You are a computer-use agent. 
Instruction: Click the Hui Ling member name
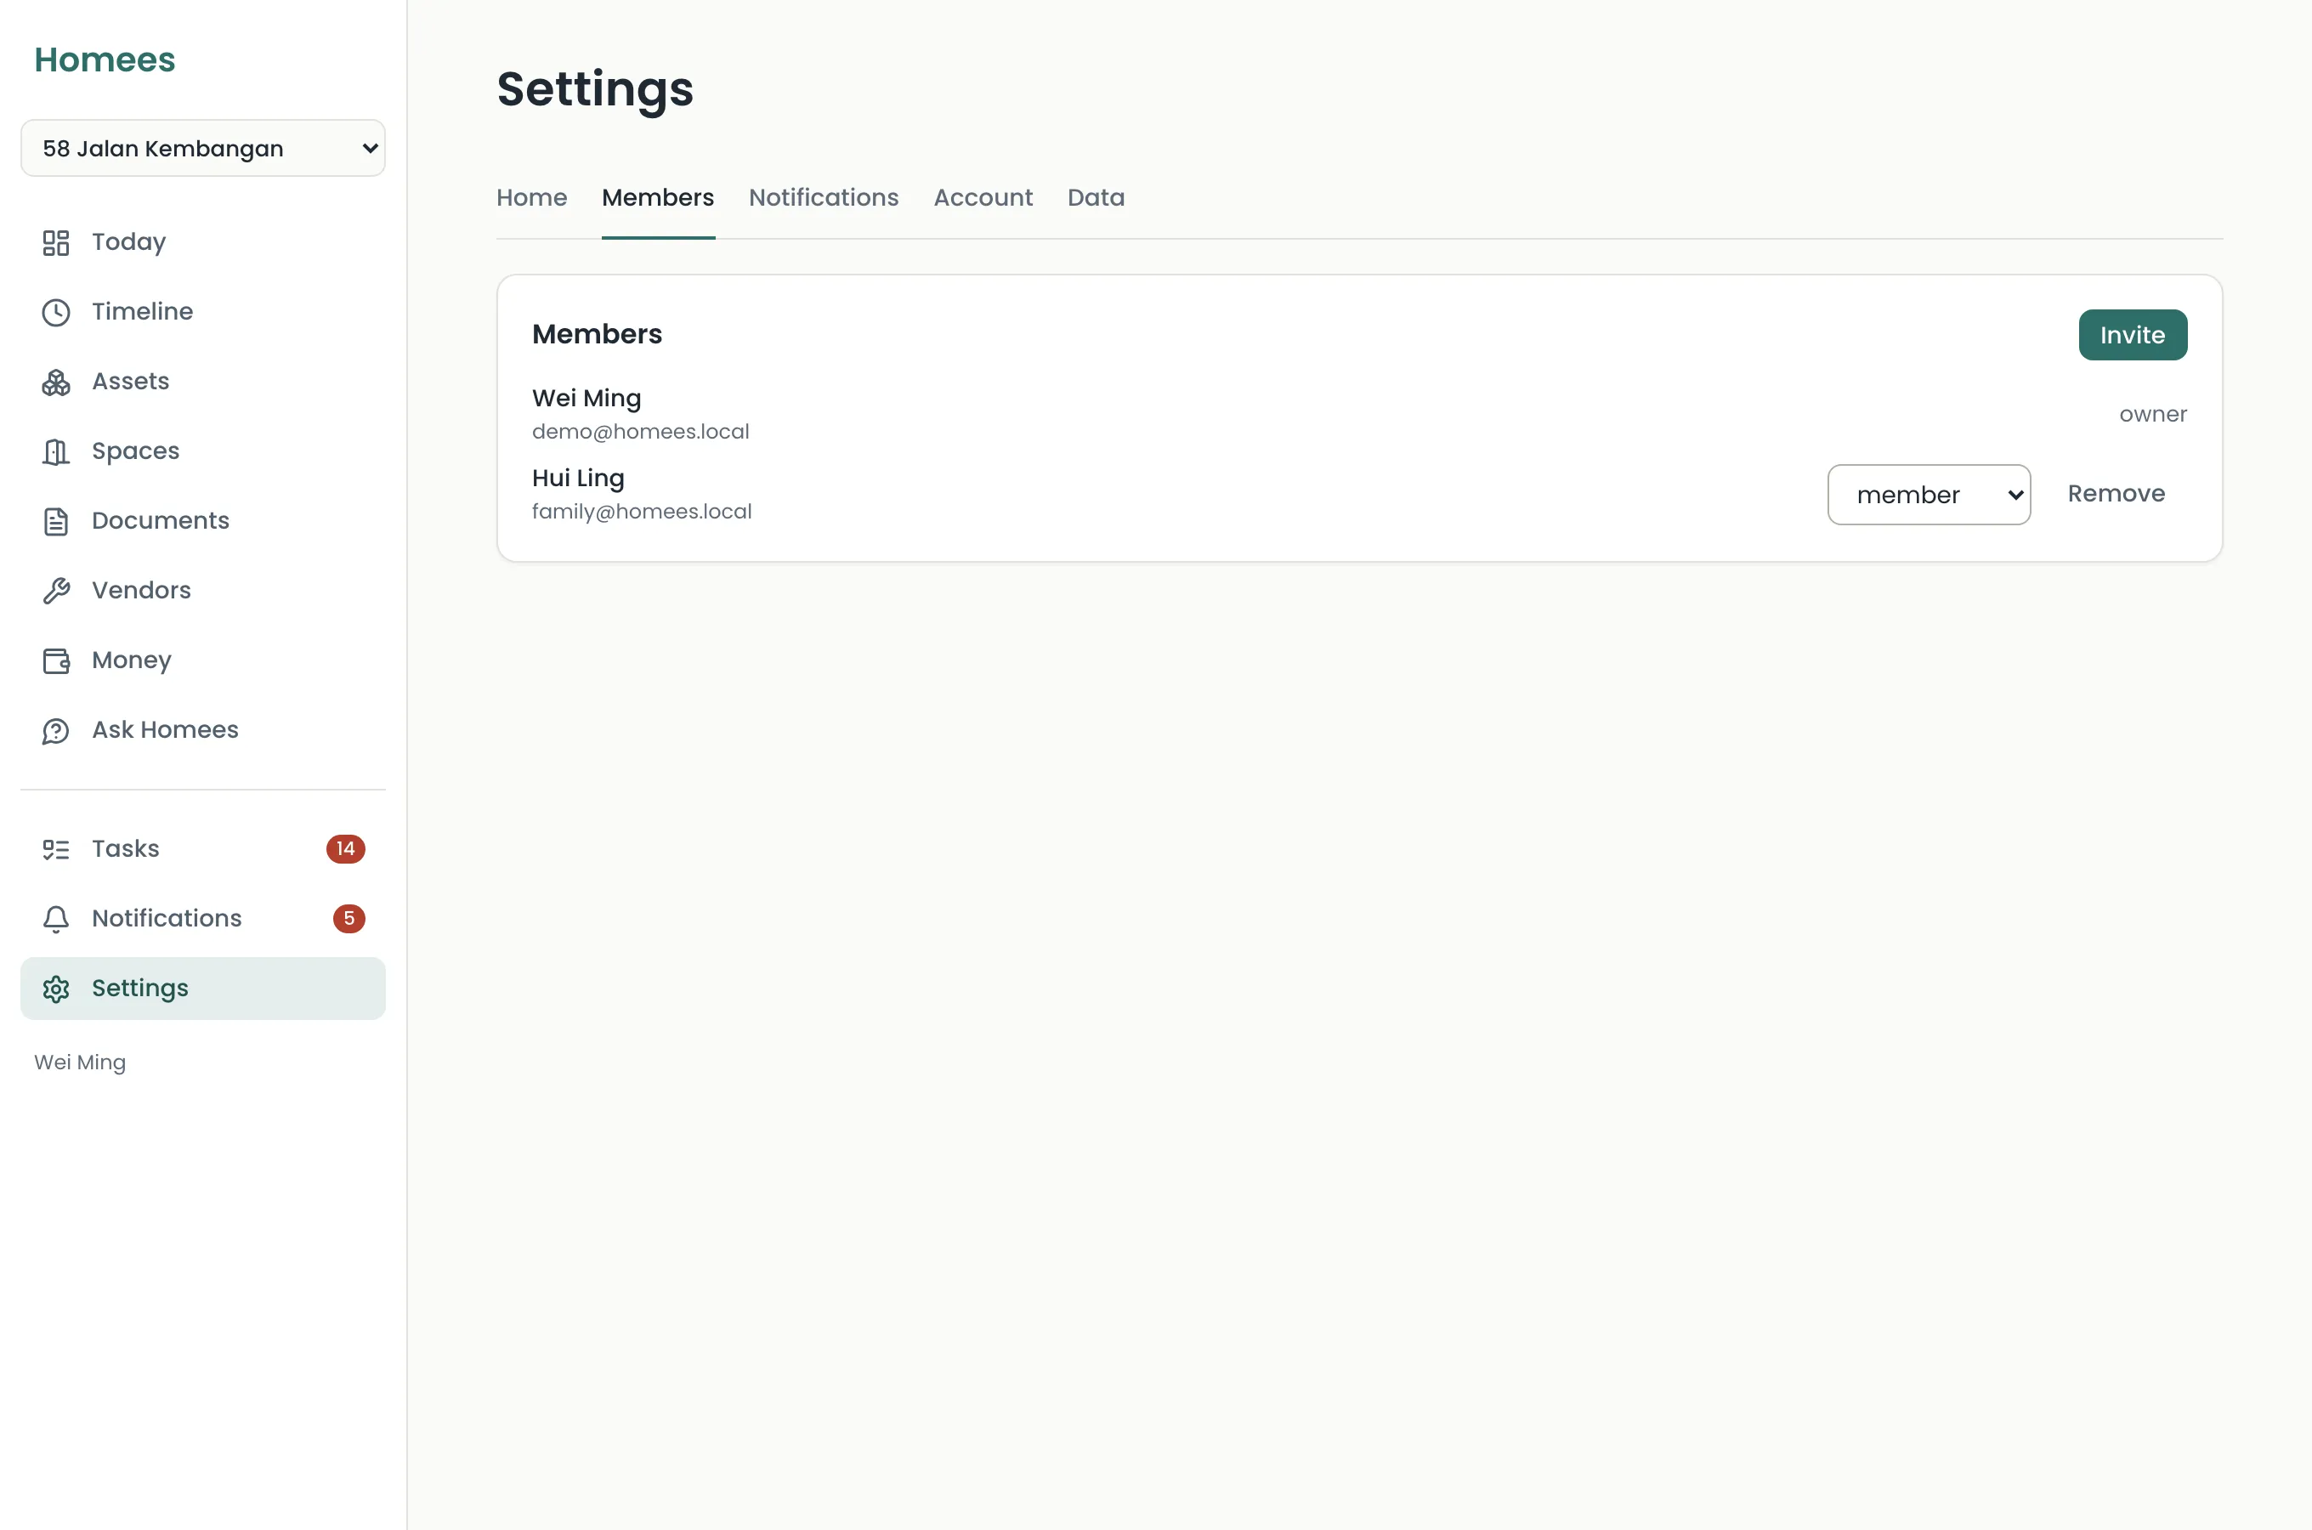click(x=577, y=478)
